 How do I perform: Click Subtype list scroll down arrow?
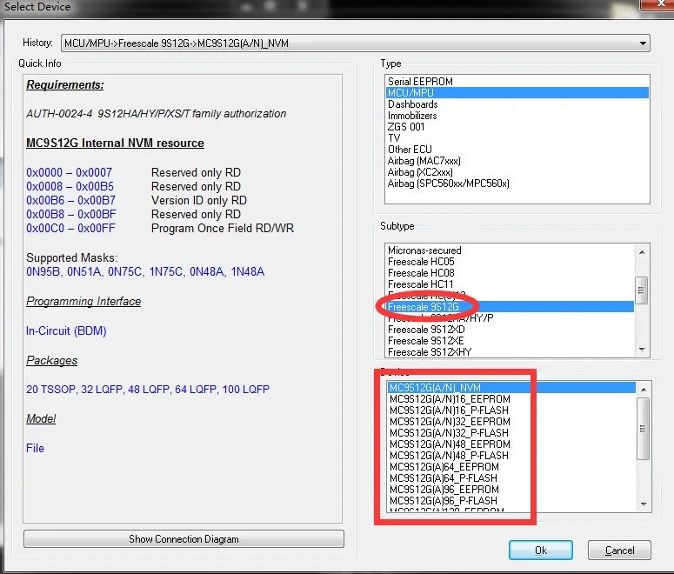(642, 350)
